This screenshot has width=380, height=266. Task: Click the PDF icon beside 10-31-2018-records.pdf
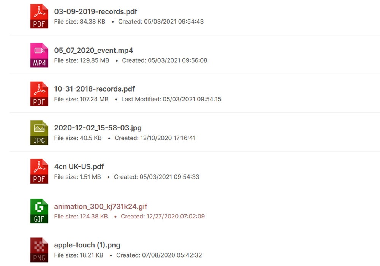coord(39,94)
